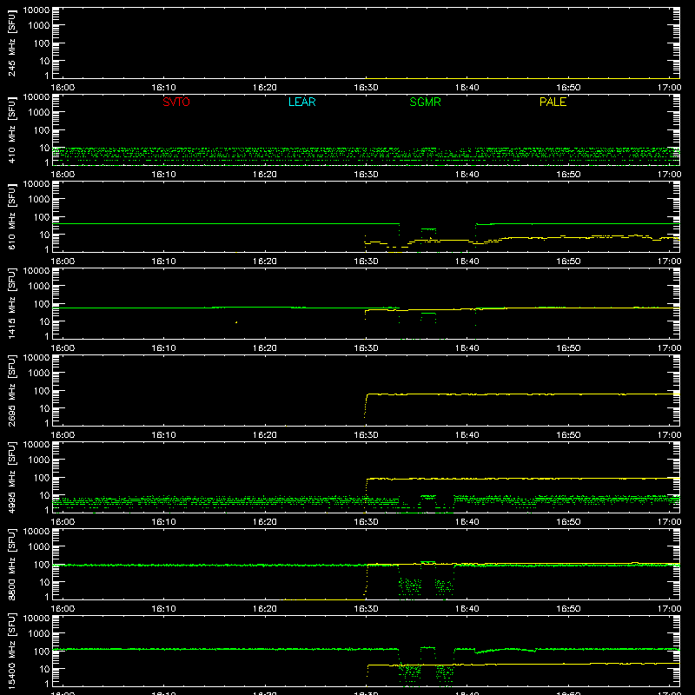Image resolution: width=695 pixels, height=695 pixels.
Task: Click the 16:20 time label below the 1415 MHz panel
Action: coord(265,348)
